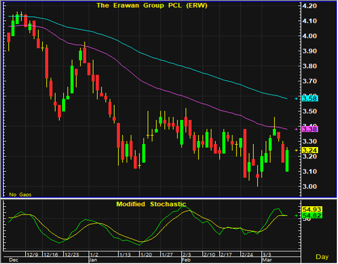Click the 4.00 price axis level
The width and height of the screenshot is (338, 264).
310,36
